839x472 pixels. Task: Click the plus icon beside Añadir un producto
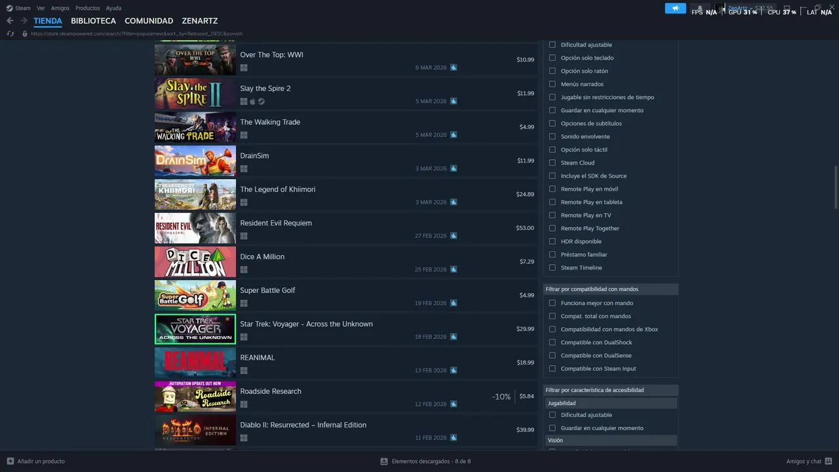[x=10, y=462]
